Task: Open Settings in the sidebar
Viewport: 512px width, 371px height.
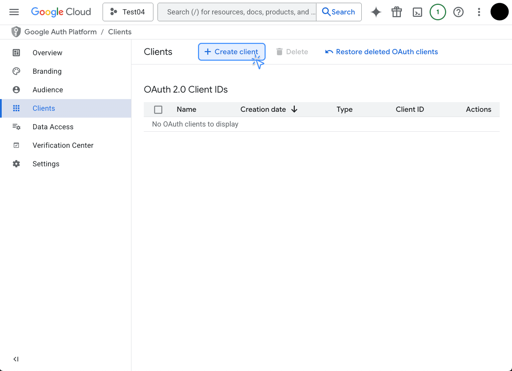Action: [66, 164]
